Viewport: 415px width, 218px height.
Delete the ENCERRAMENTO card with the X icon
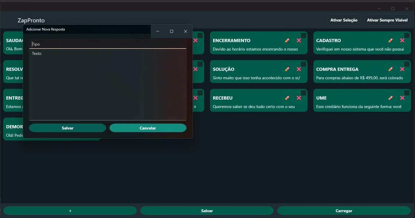[299, 40]
